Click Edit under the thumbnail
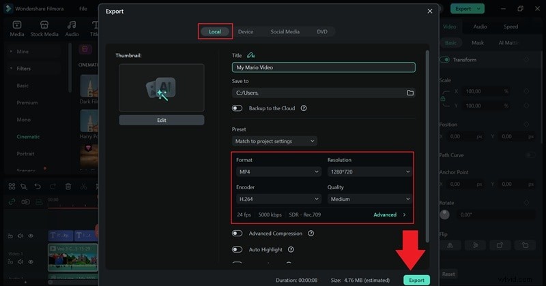 [x=162, y=121]
